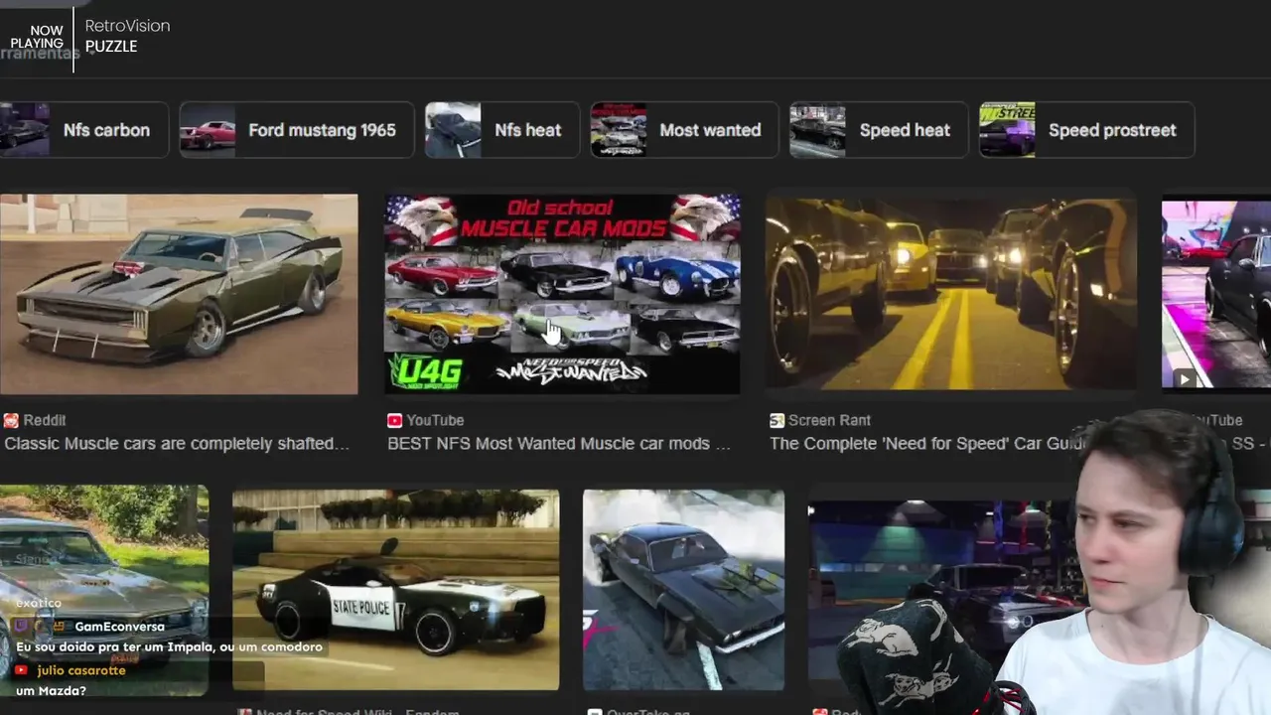The width and height of the screenshot is (1271, 715).
Task: Click the Speed heat chip thumbnail
Action: tap(817, 130)
